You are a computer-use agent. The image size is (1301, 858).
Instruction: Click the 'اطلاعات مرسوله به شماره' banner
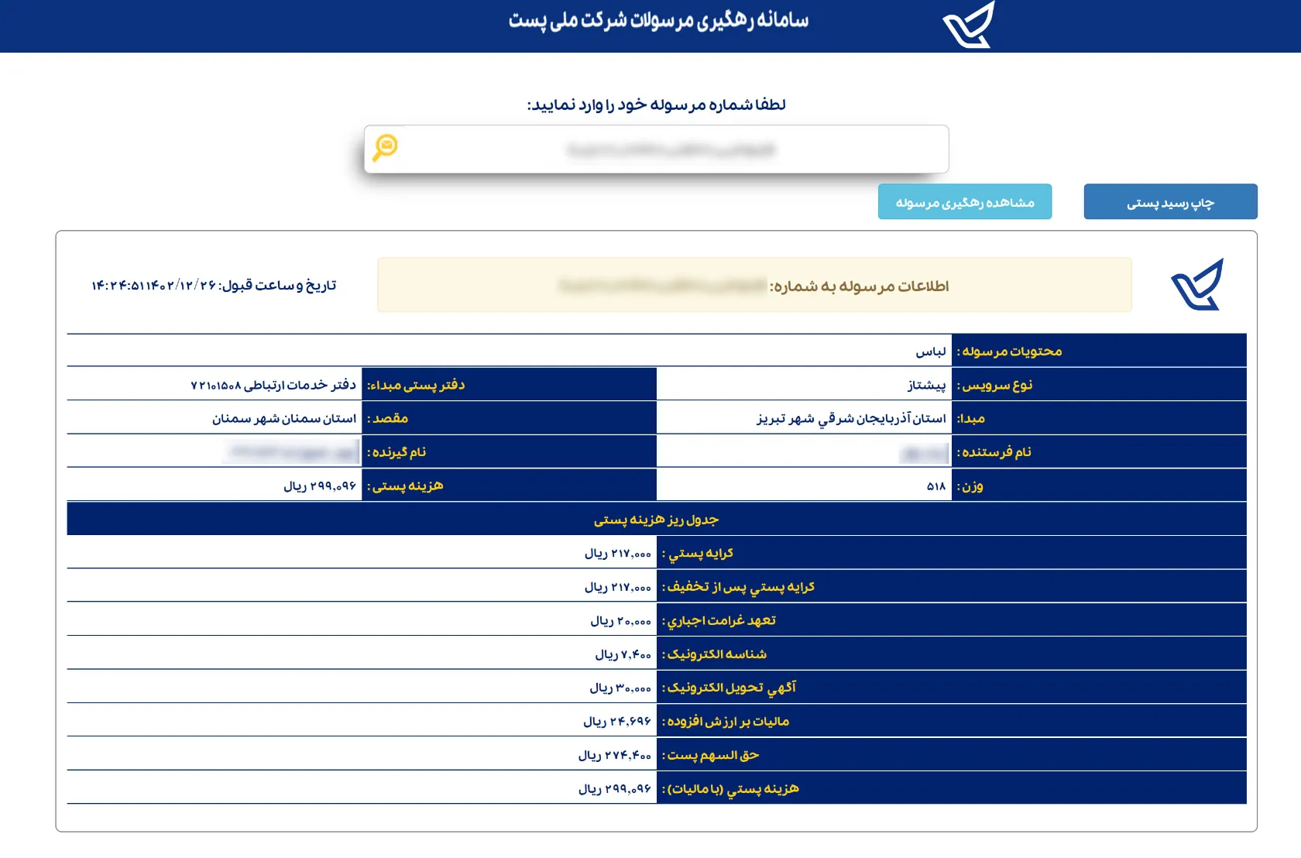(754, 286)
